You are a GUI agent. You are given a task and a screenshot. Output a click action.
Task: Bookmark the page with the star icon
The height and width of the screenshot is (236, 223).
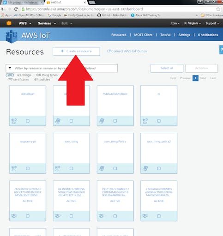pos(218,9)
